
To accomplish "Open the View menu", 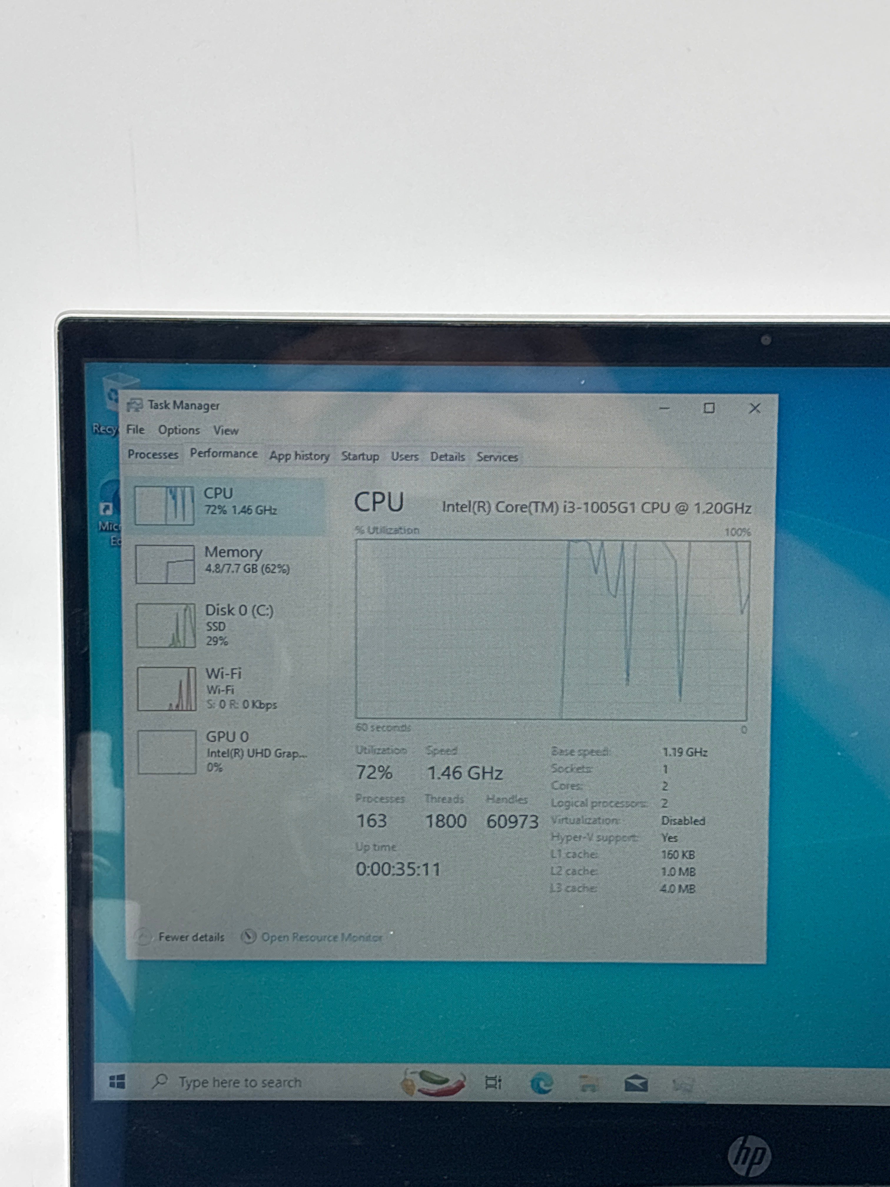I will click(x=226, y=431).
